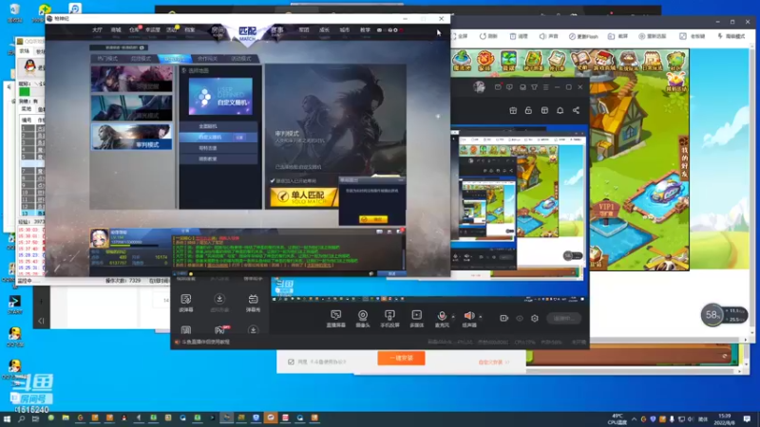Click the player avatar in the game client
760x427 pixels.
[99, 238]
